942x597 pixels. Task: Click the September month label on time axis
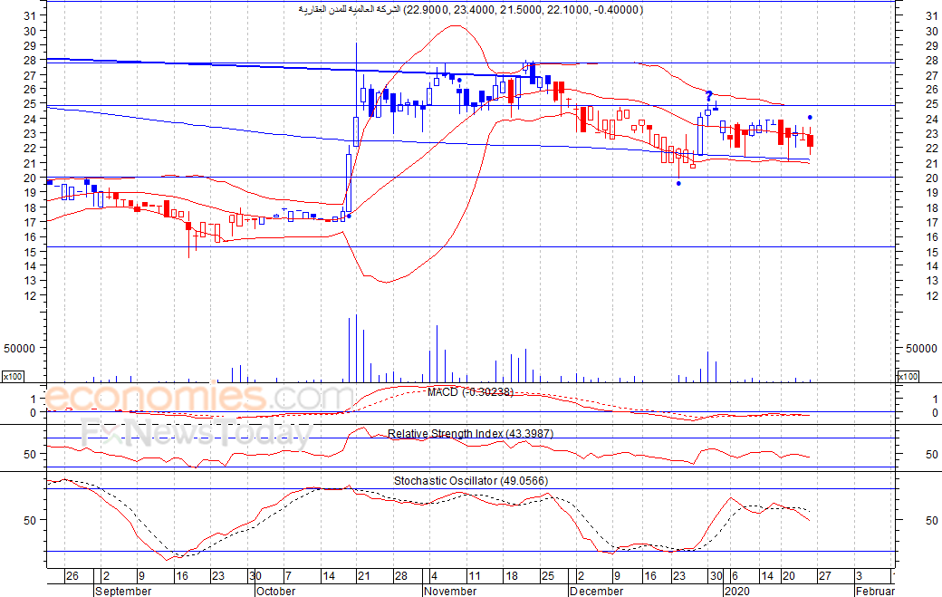tap(123, 591)
